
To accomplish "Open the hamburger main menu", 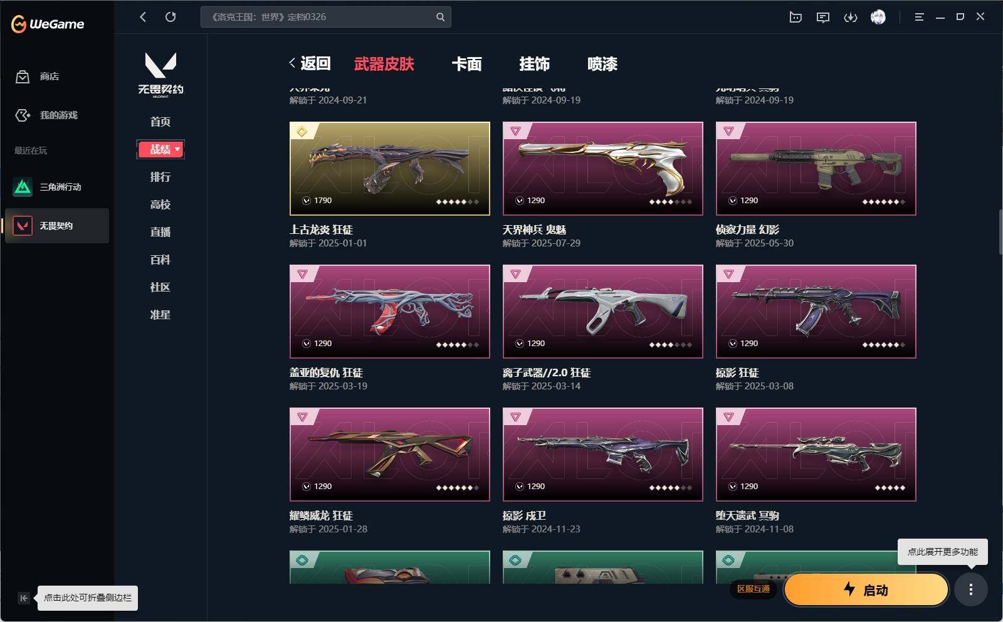I will (919, 18).
